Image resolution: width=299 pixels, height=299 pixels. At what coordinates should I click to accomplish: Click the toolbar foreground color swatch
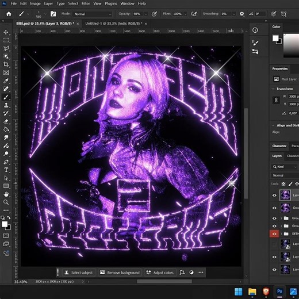tap(4, 224)
